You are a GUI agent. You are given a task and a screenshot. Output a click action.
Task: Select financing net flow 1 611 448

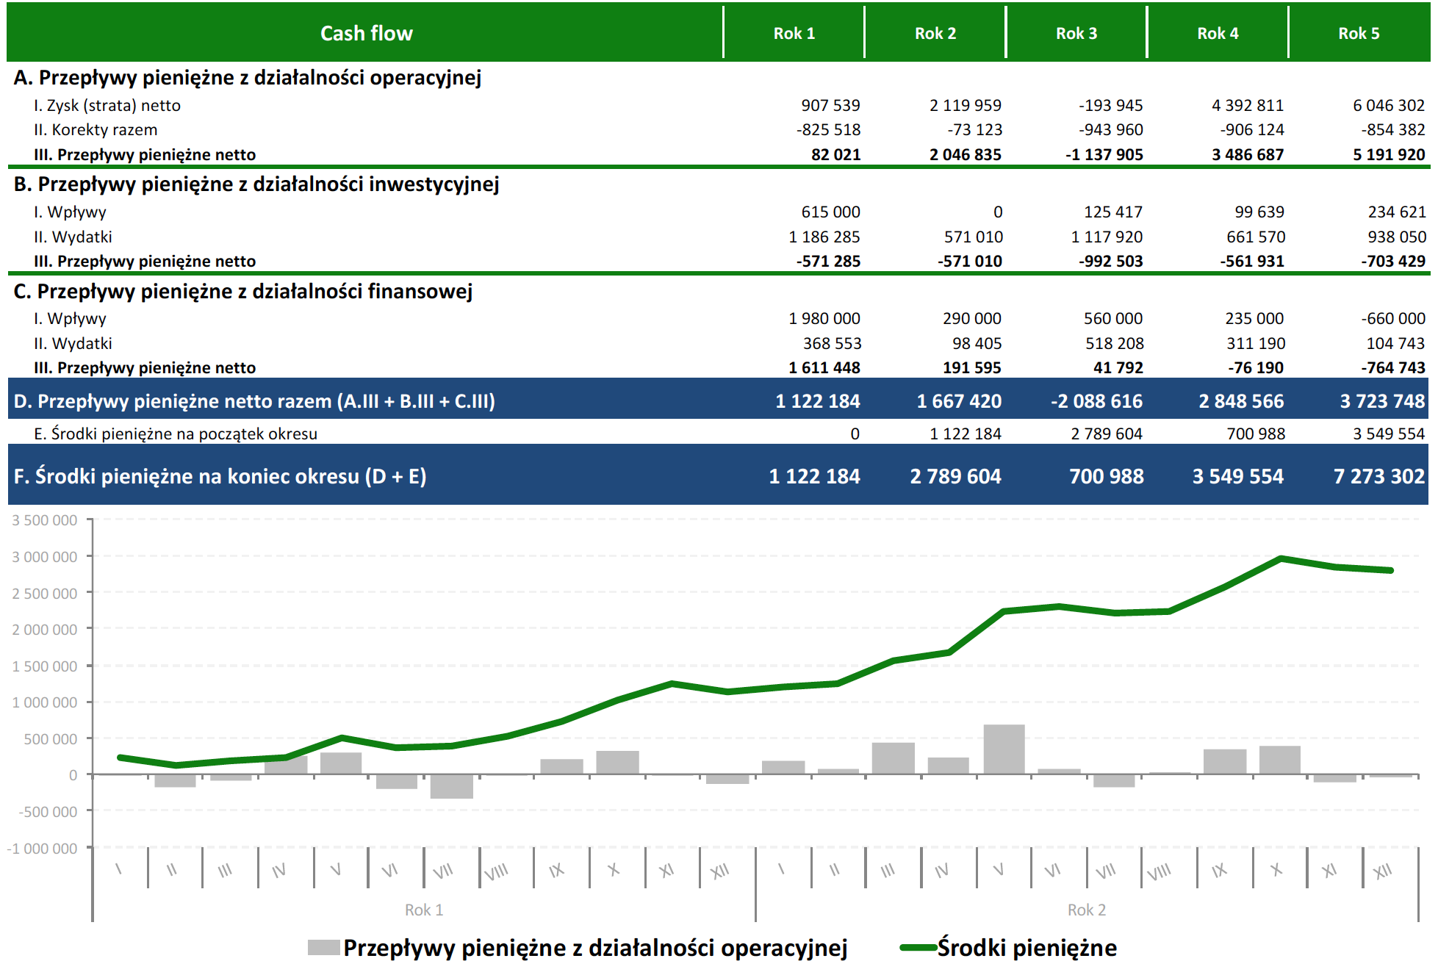point(824,368)
